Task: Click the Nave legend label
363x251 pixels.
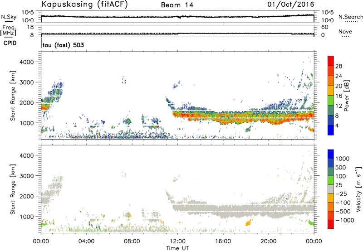Action: [345, 31]
